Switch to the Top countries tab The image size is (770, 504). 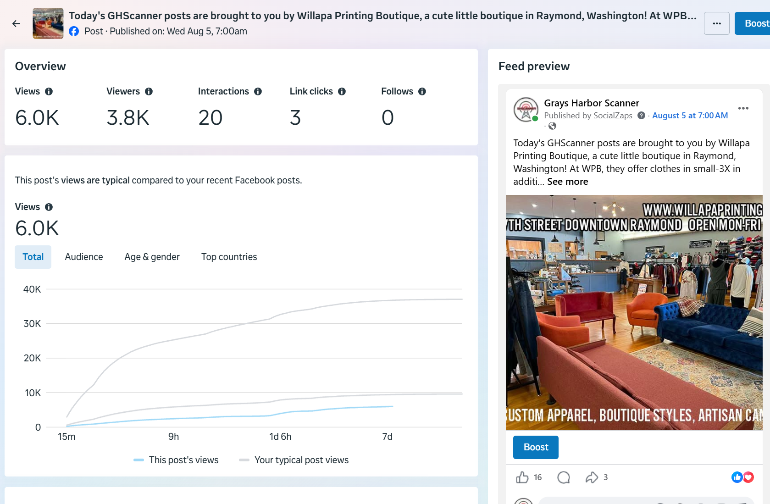point(229,257)
